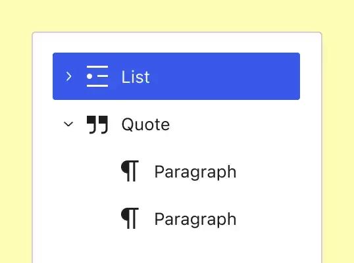Click the yellow background above the panel
Viewport: 354px width, 263px height.
[x=177, y=16]
